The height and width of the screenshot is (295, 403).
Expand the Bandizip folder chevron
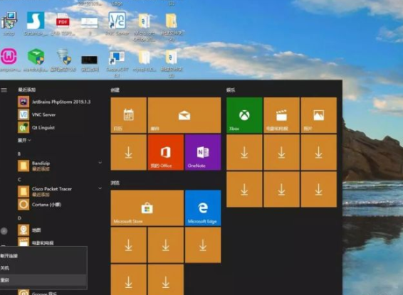100,163
